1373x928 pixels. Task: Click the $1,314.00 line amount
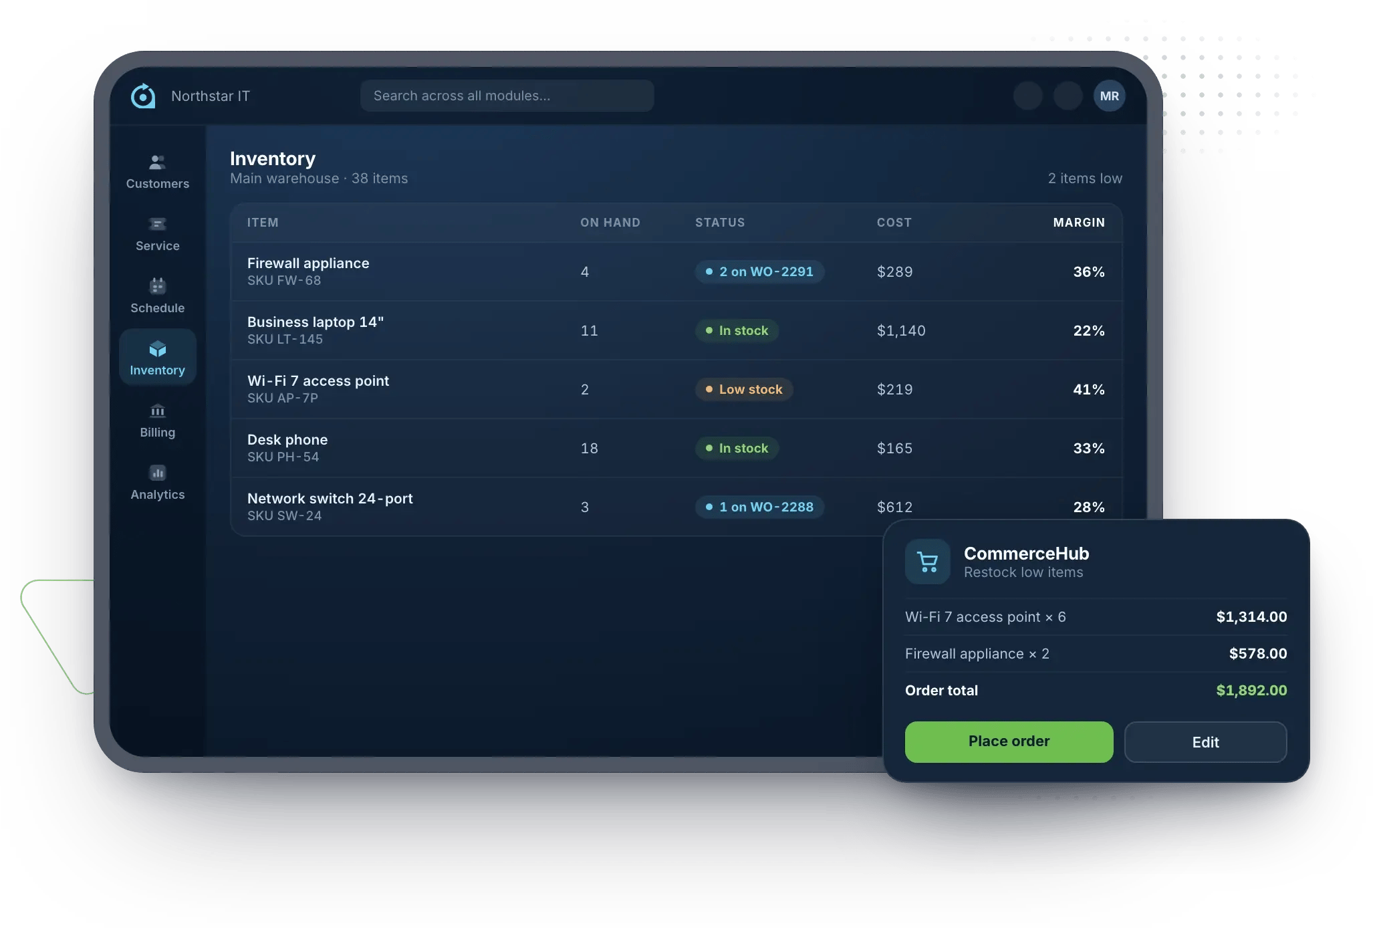(1251, 617)
